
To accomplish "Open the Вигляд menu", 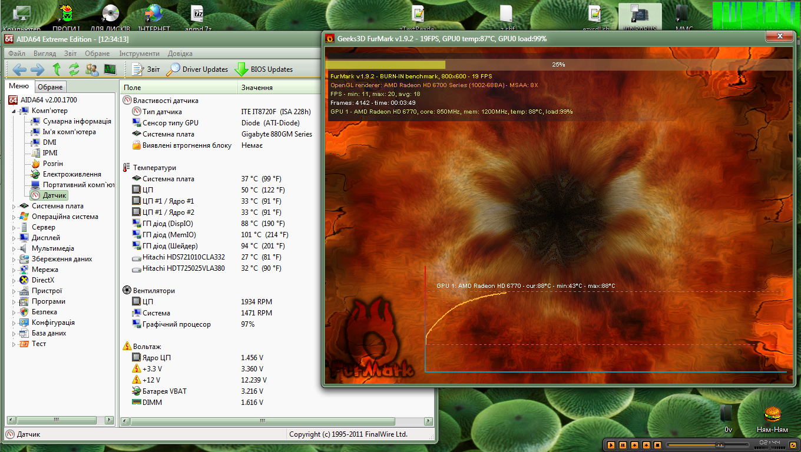I will [x=45, y=54].
